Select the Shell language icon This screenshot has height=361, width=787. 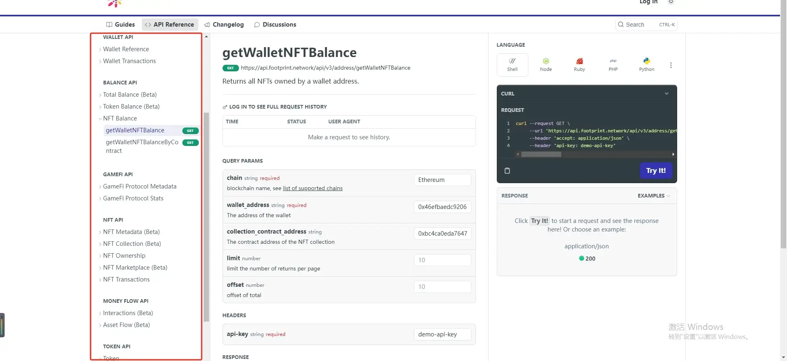[512, 65]
